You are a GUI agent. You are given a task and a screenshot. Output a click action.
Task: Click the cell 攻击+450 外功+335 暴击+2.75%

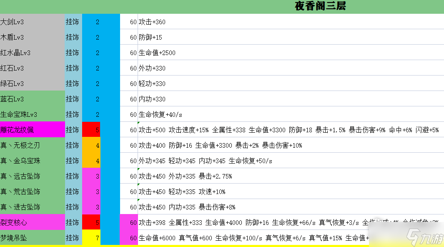[x=291, y=176]
